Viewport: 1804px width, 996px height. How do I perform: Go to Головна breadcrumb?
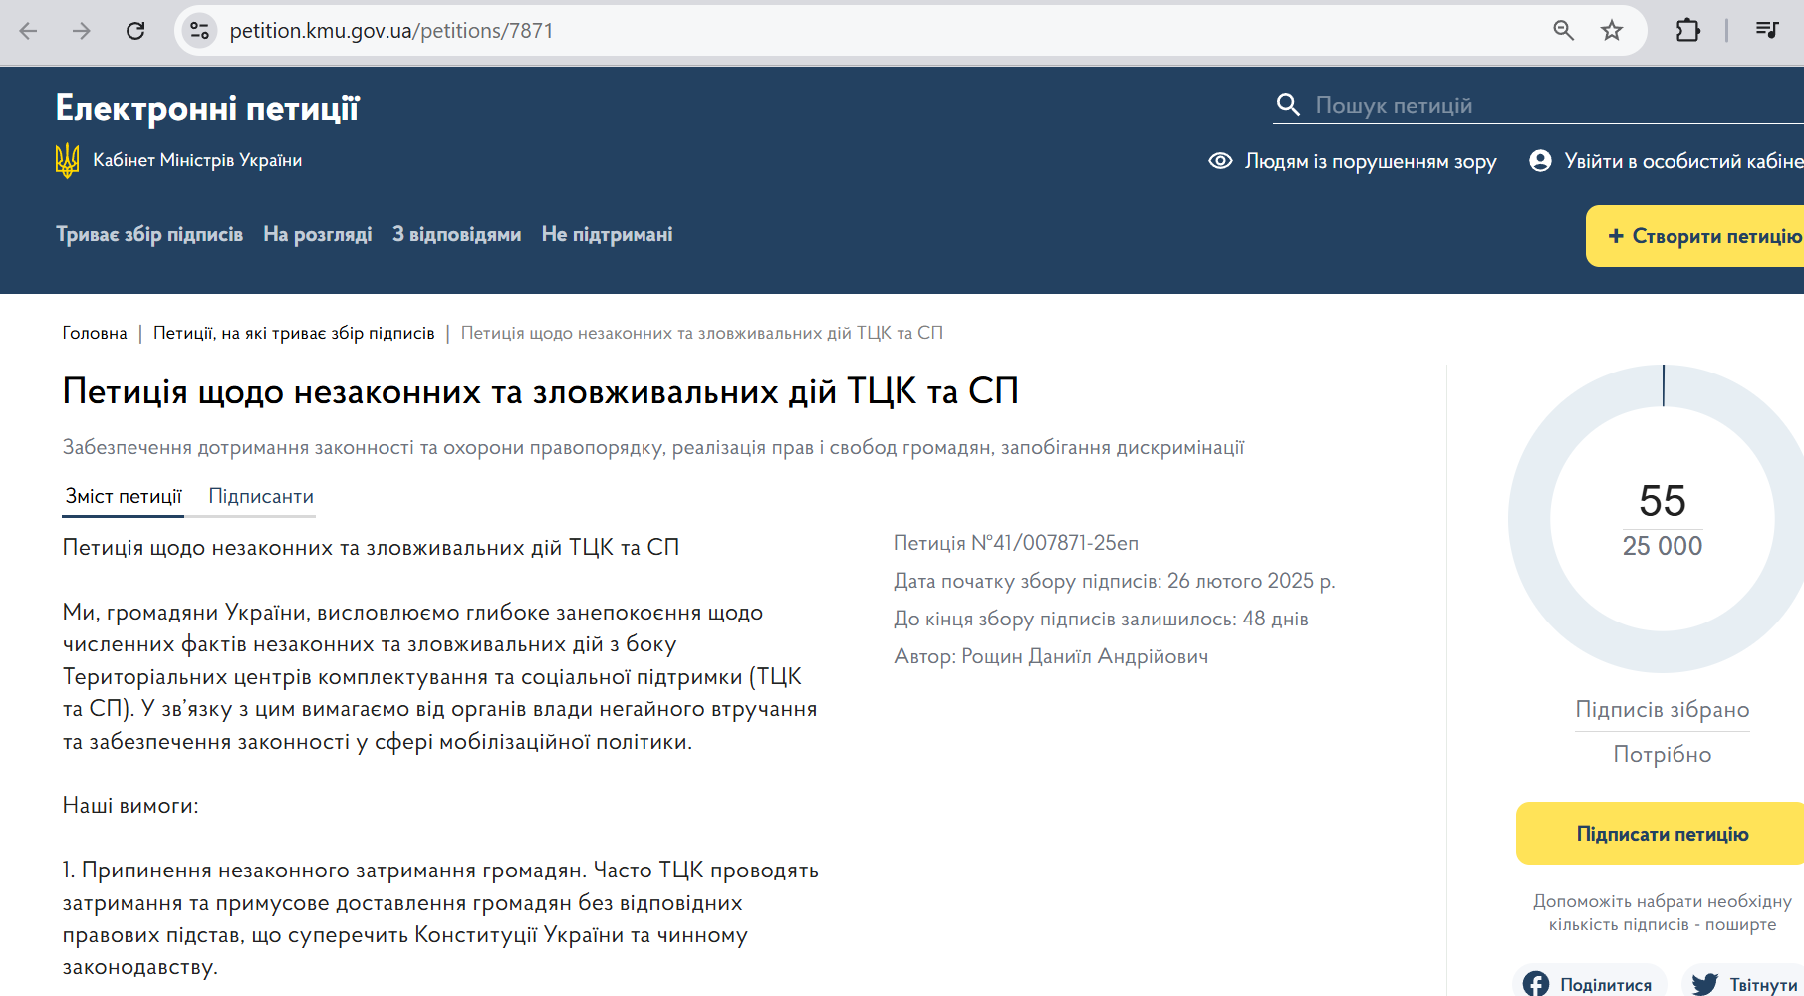[x=95, y=333]
